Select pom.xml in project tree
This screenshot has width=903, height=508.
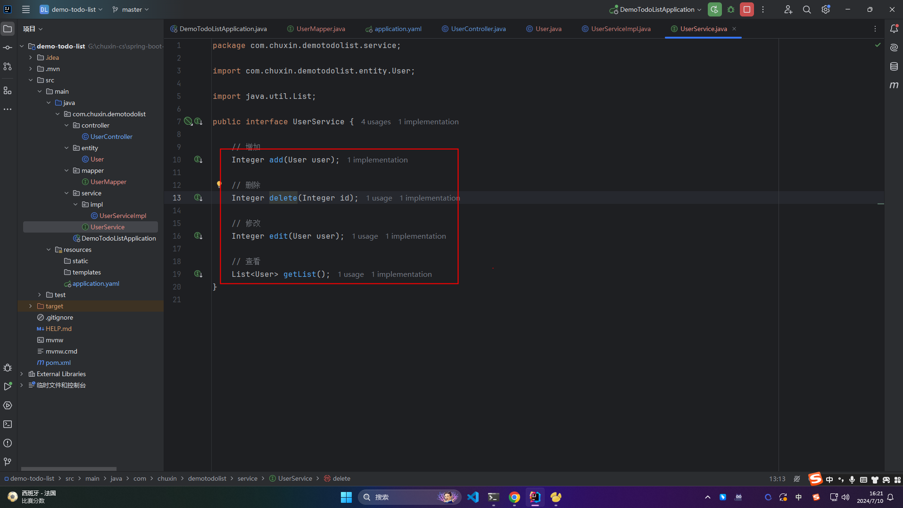(x=58, y=363)
